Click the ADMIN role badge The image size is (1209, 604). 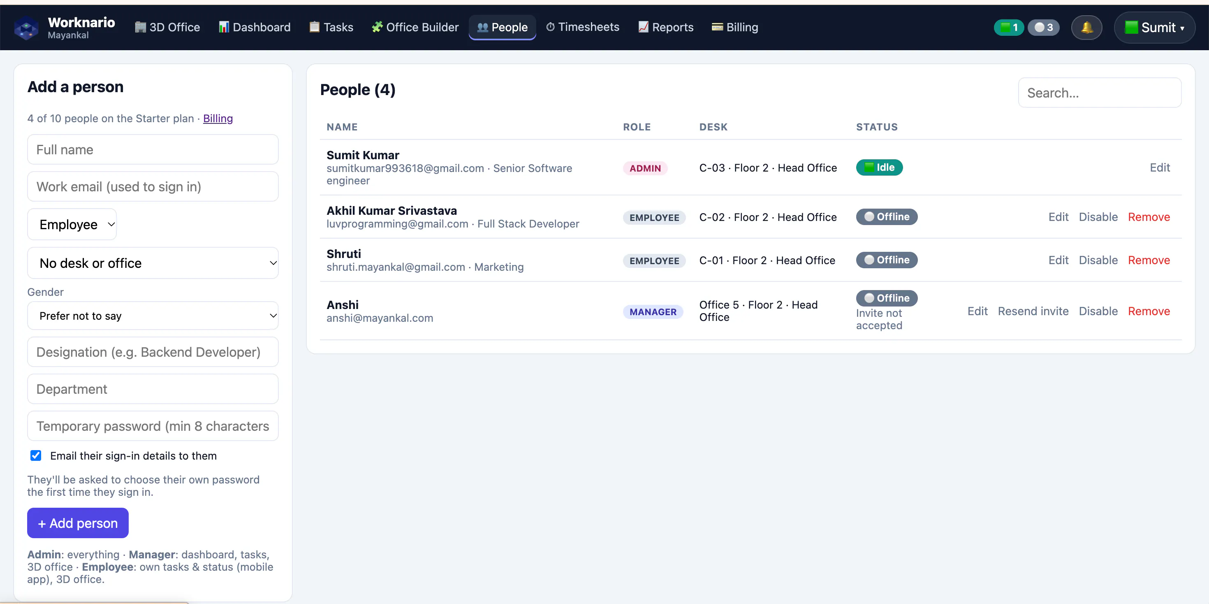pyautogui.click(x=645, y=168)
